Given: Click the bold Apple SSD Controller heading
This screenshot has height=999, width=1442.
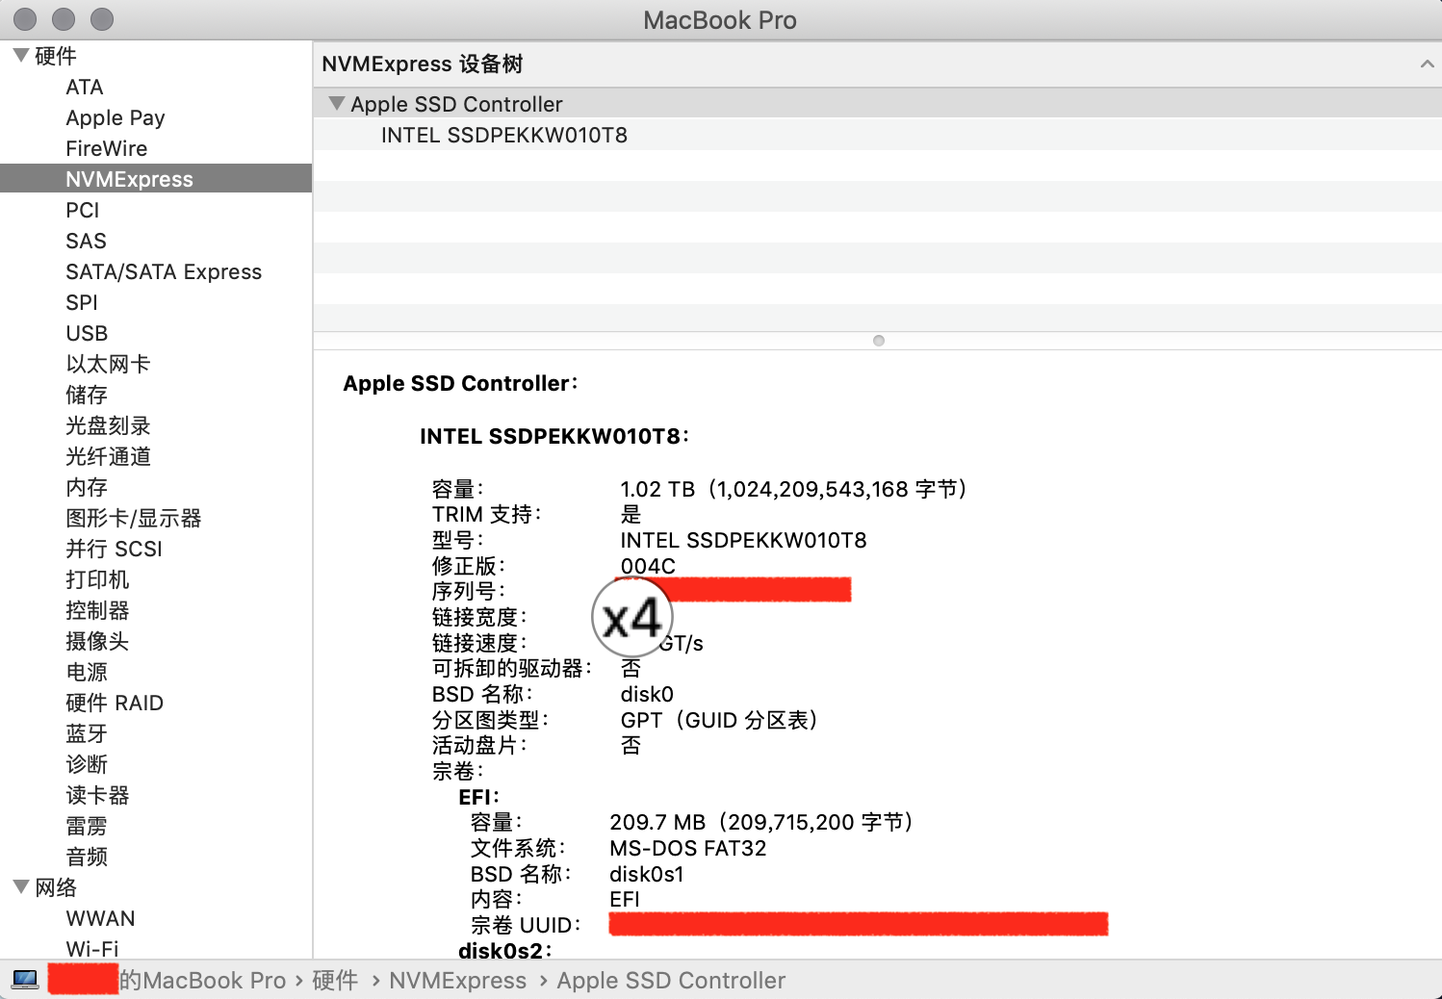Looking at the screenshot, I should point(460,383).
